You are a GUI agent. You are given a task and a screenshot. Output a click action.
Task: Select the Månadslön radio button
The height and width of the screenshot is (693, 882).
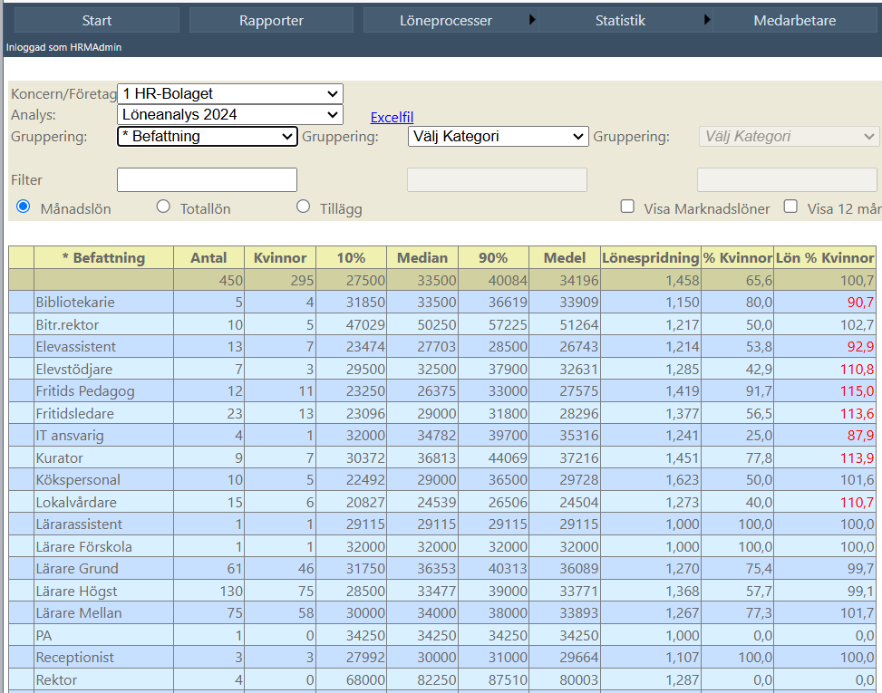(23, 207)
